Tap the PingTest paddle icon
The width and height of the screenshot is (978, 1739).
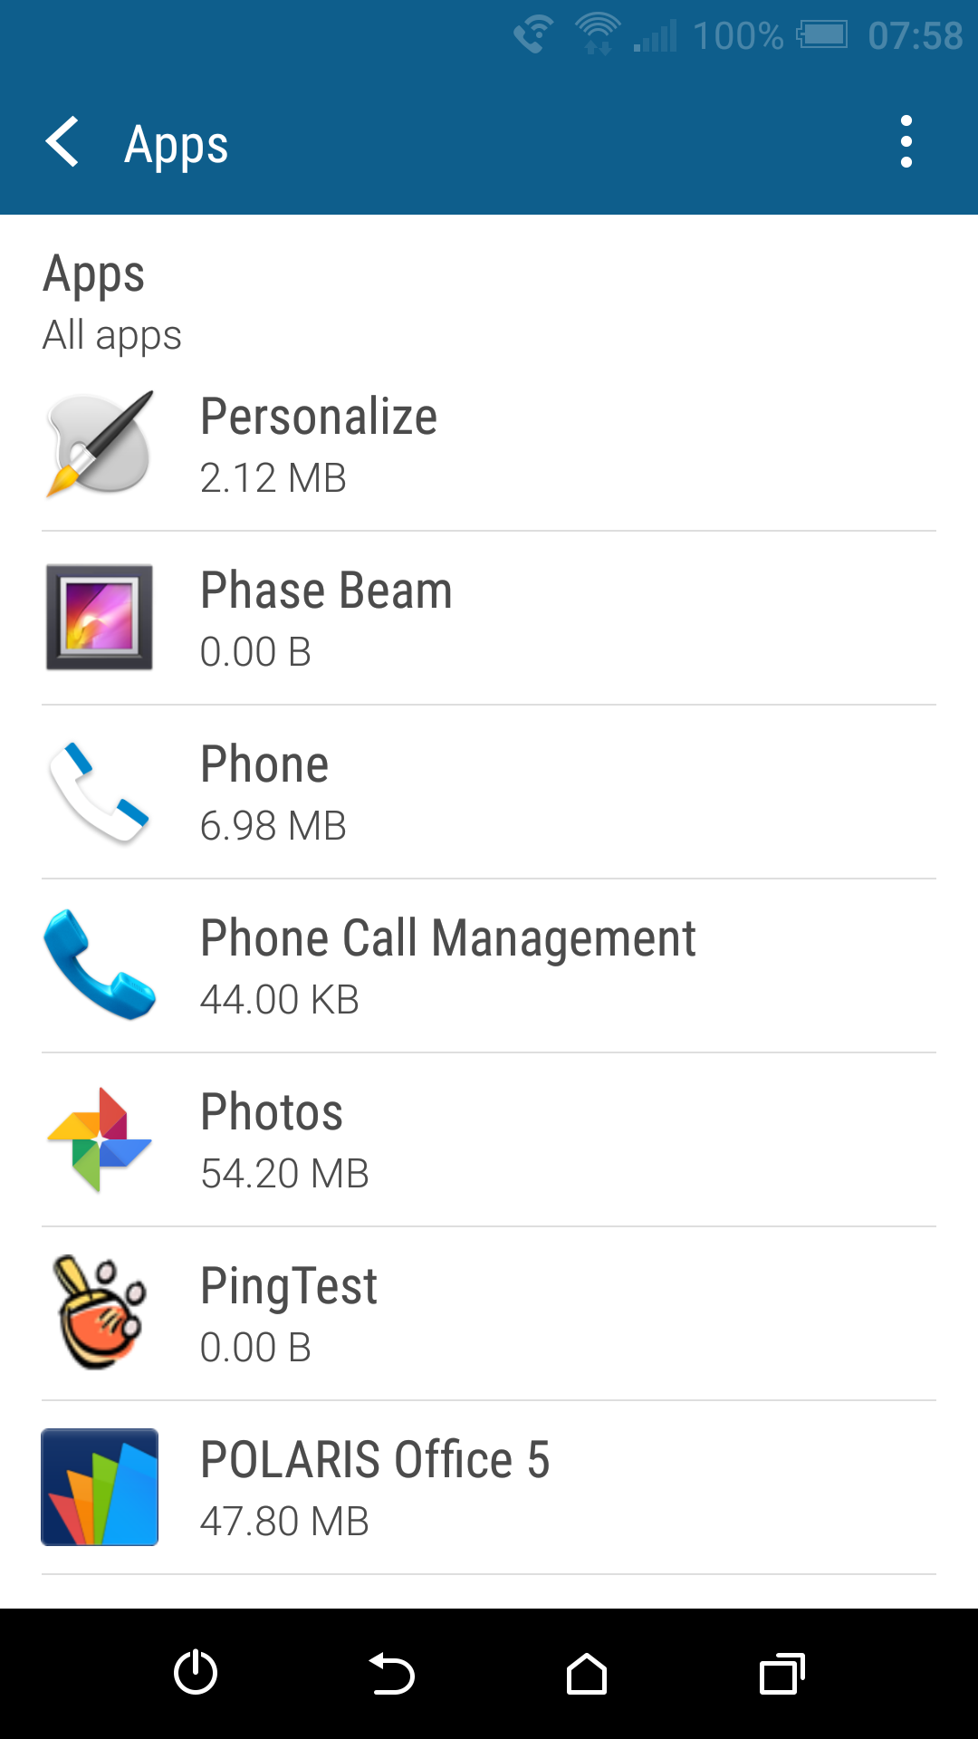click(x=100, y=1313)
